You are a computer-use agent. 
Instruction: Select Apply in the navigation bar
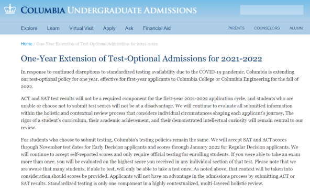109,28
